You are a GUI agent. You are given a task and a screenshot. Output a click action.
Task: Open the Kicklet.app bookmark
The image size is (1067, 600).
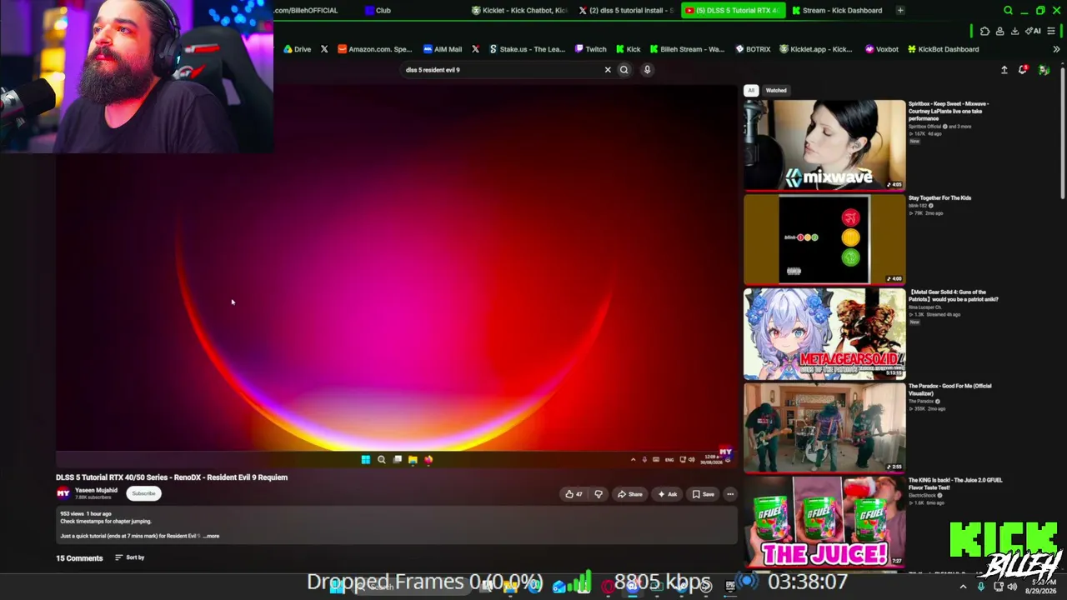coord(816,49)
